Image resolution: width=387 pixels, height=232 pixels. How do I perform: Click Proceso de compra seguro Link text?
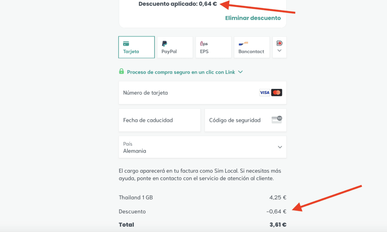pyautogui.click(x=181, y=72)
